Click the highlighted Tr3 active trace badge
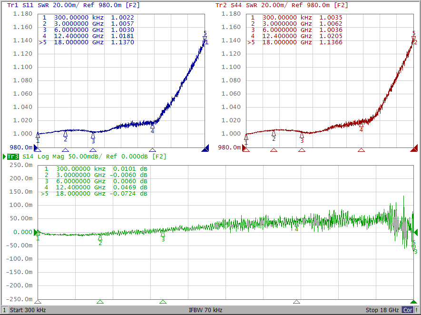The height and width of the screenshot is (315, 421). (13, 157)
